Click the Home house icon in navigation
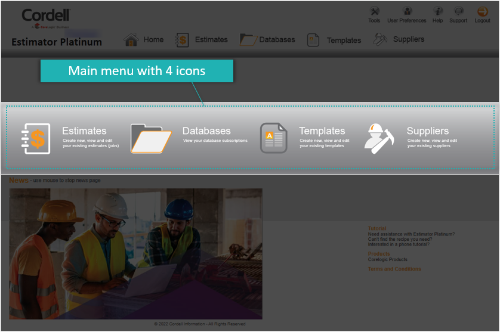 131,40
